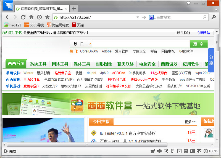This screenshot has width=221, height=158.
Task: Open hao123 bookmark
Action: coord(12,25)
